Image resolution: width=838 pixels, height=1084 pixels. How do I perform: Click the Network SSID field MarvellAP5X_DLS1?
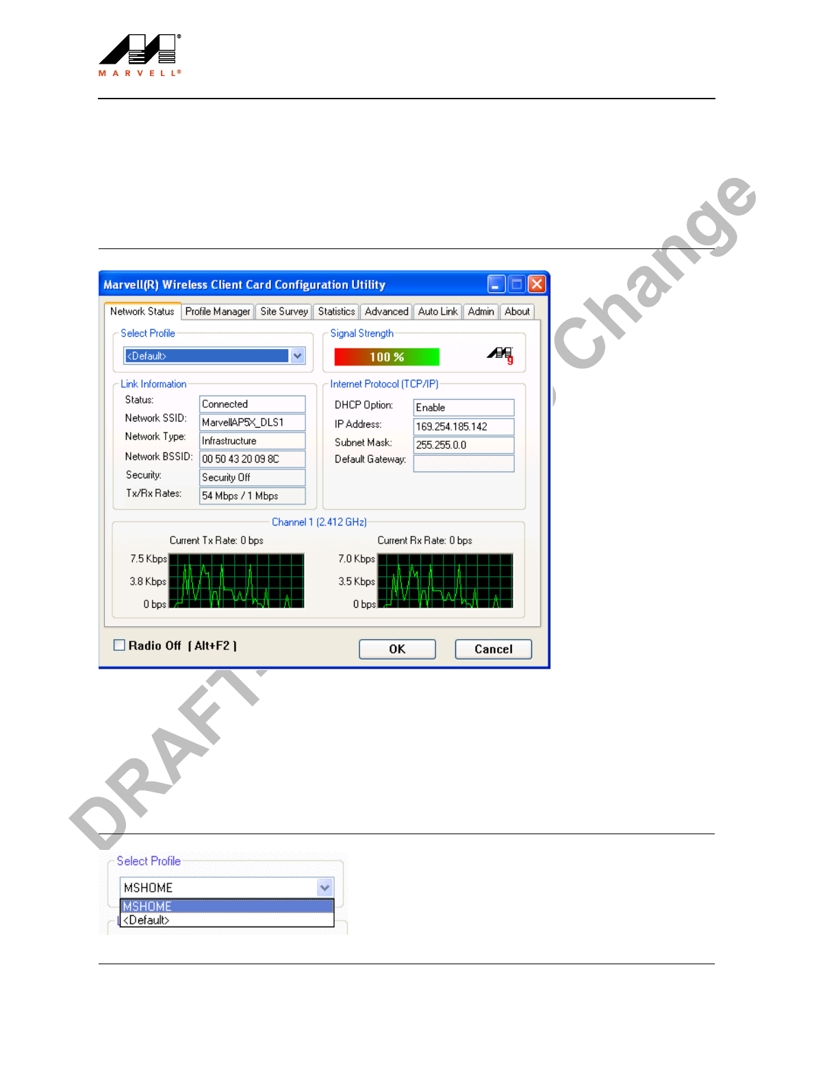pos(253,422)
